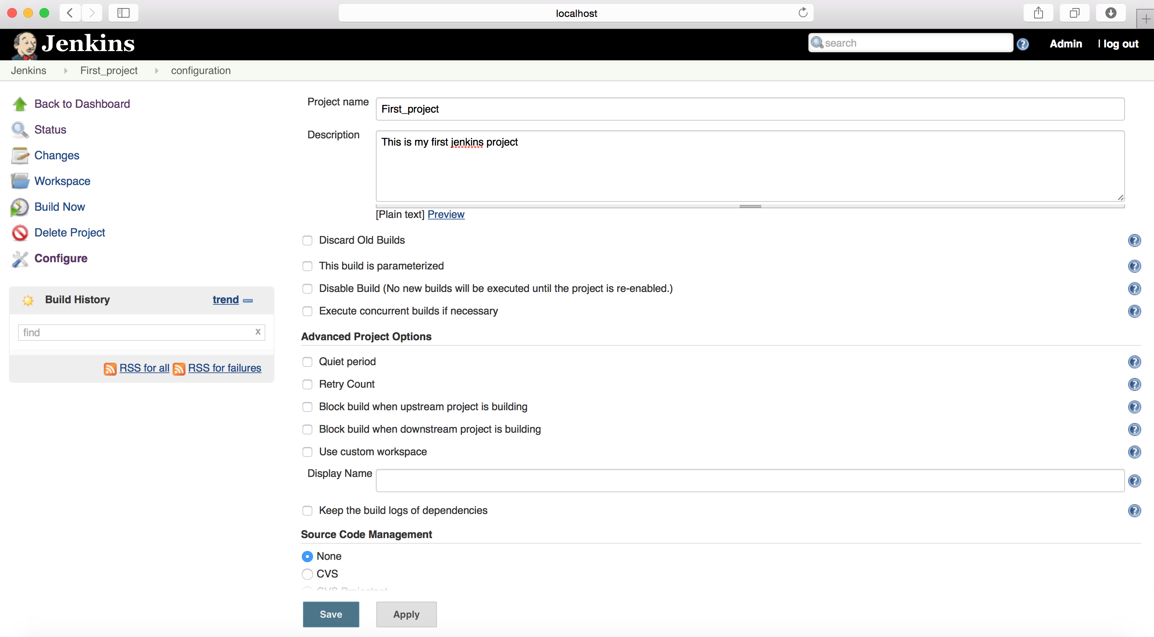Click the description resize handle bar
This screenshot has width=1154, height=637.
(x=750, y=206)
